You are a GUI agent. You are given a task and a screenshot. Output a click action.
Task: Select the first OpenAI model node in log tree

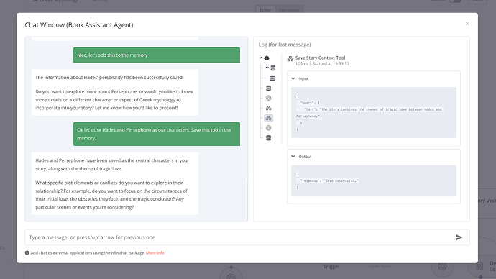[268, 98]
